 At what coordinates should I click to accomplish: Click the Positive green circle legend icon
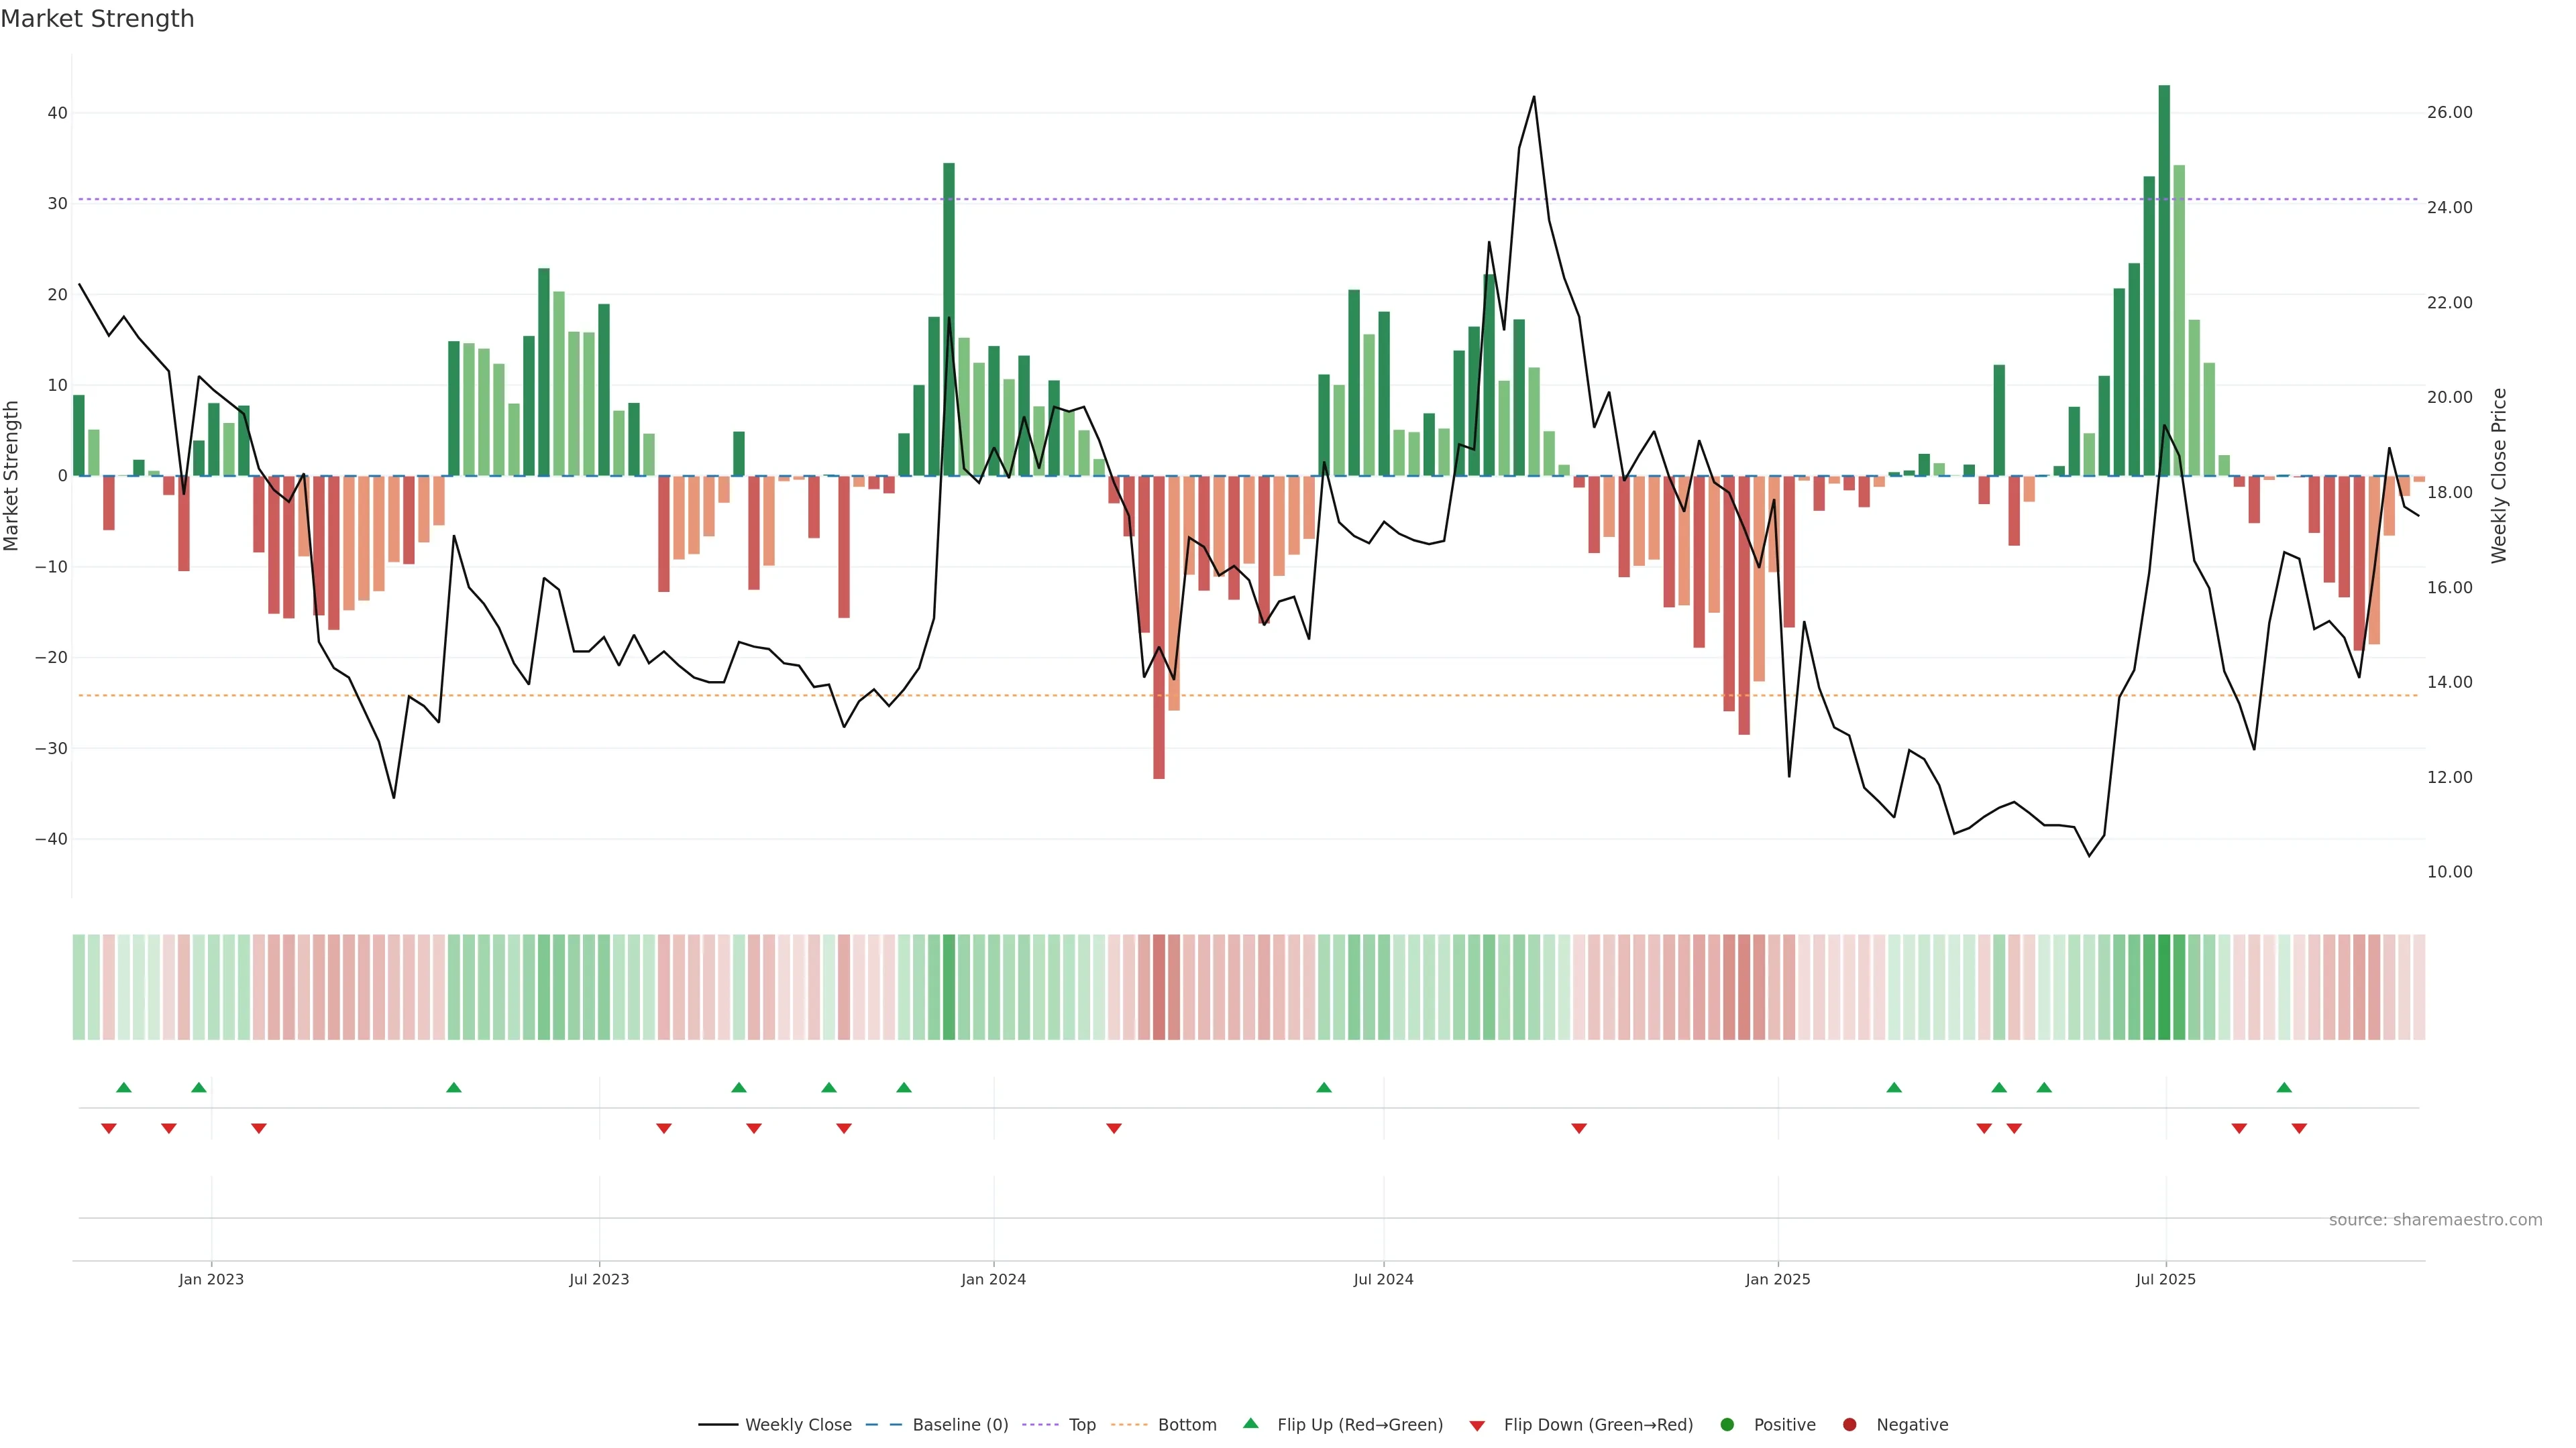[x=1727, y=1425]
